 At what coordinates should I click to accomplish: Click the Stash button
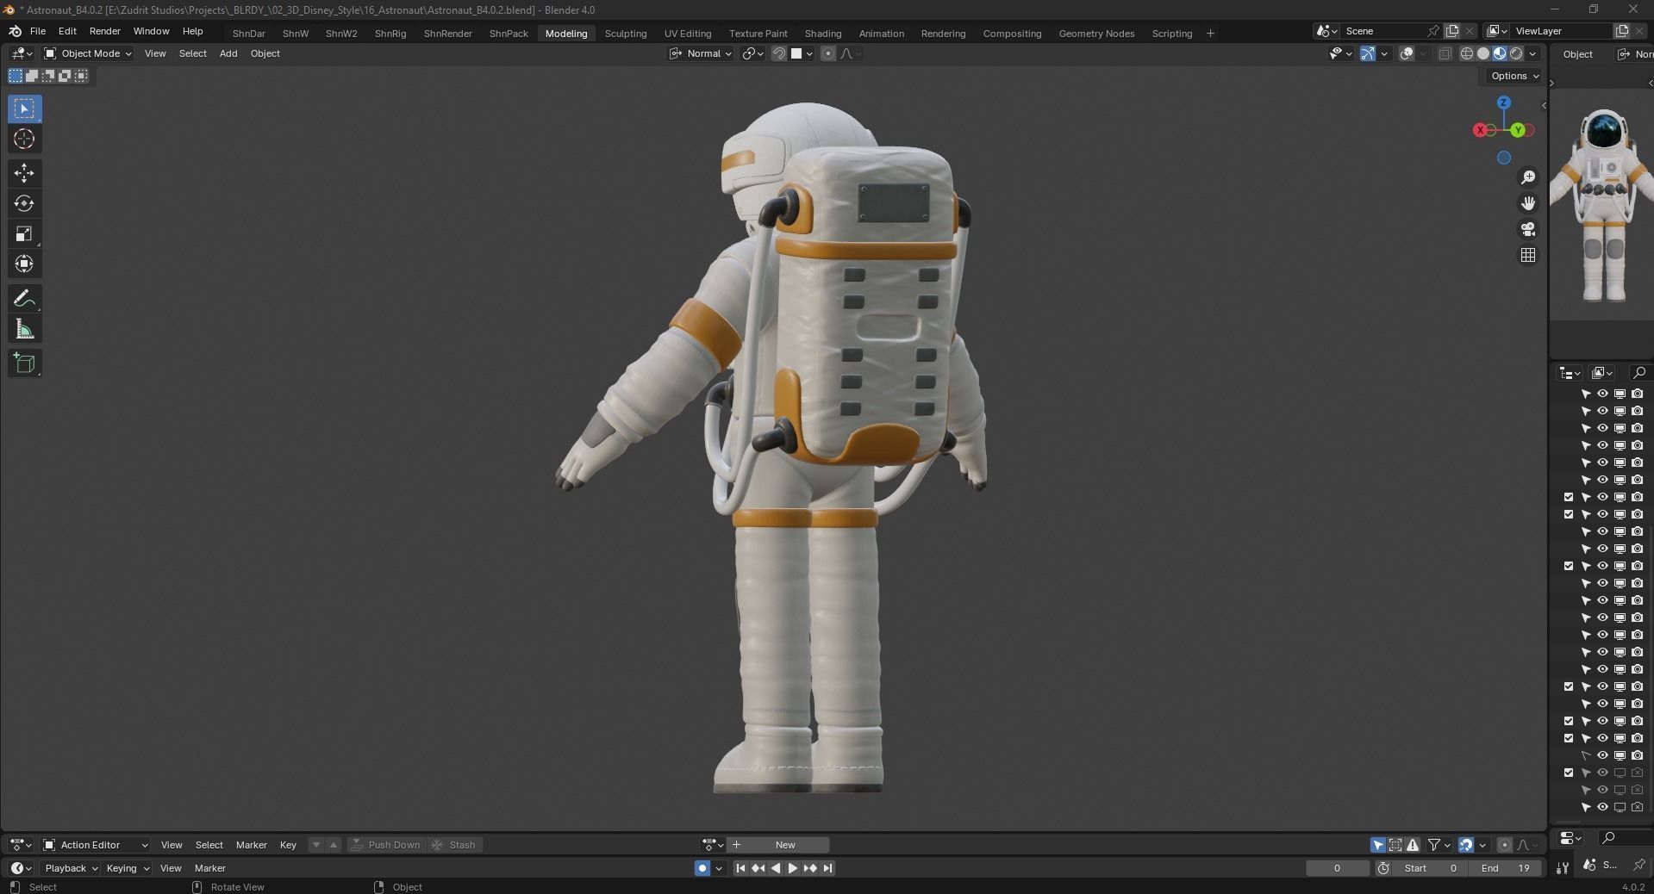coord(453,845)
